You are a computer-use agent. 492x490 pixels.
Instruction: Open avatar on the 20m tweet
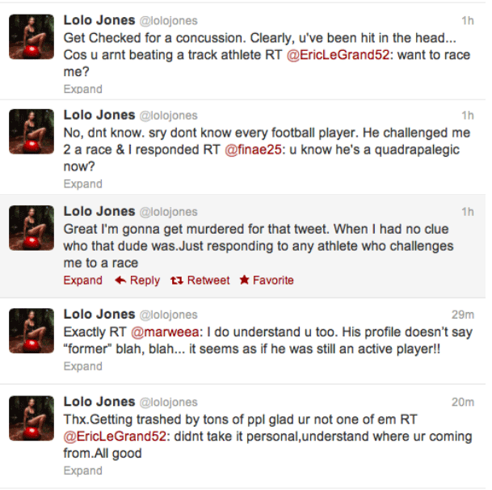tap(32, 418)
